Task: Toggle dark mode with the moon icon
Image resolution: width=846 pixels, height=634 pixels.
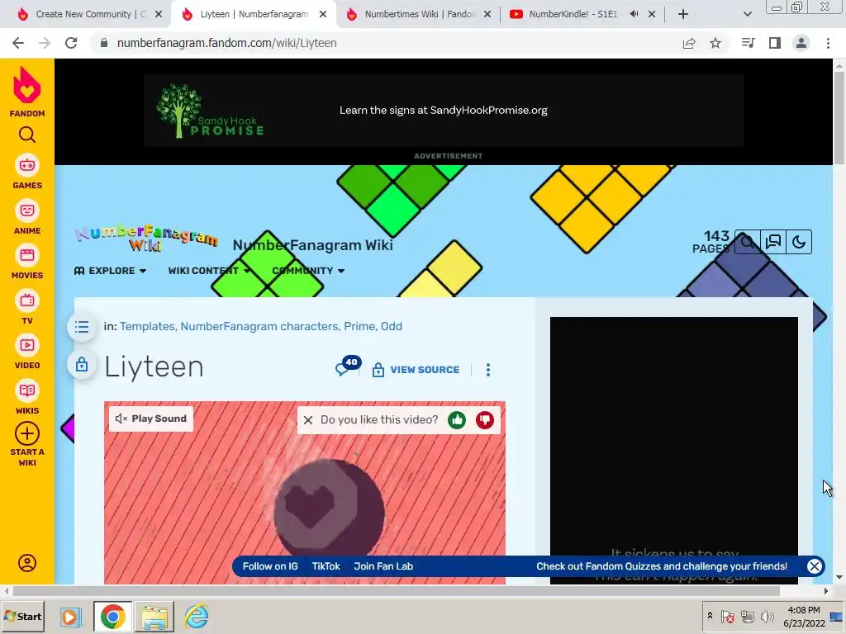Action: pos(799,242)
